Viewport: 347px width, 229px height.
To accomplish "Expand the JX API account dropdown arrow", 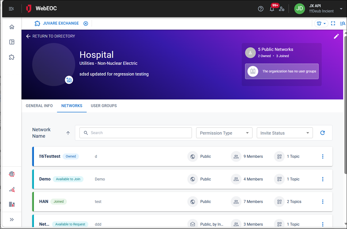I will [341, 9].
